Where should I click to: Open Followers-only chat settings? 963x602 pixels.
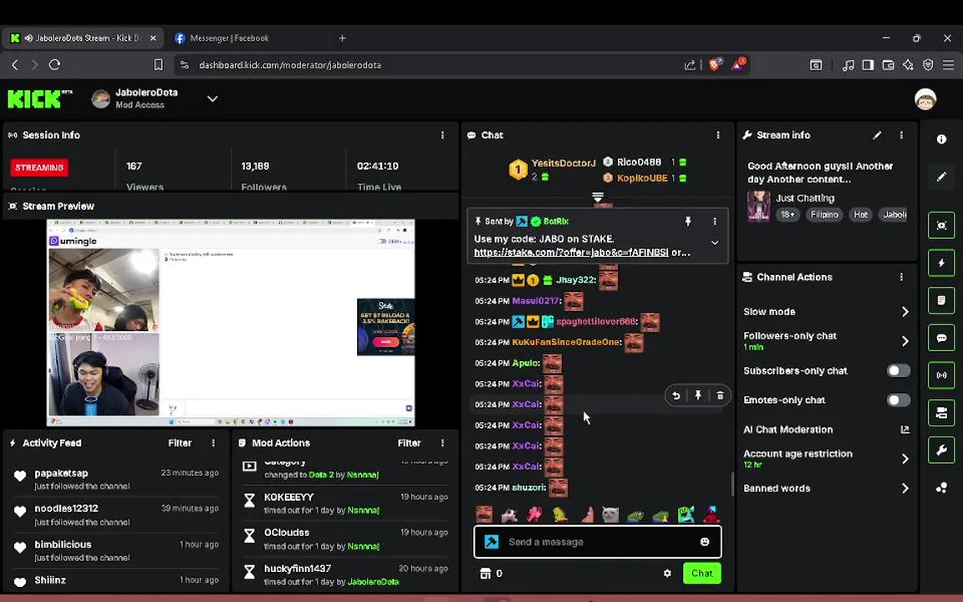826,341
